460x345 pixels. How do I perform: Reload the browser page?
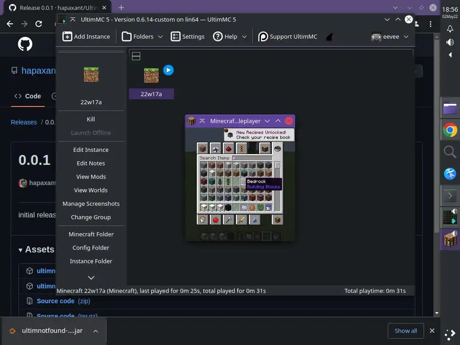point(39,24)
